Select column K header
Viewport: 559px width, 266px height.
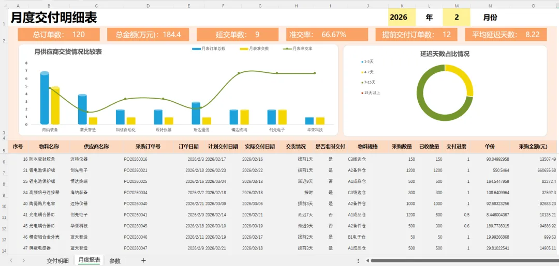pyautogui.click(x=402, y=6)
